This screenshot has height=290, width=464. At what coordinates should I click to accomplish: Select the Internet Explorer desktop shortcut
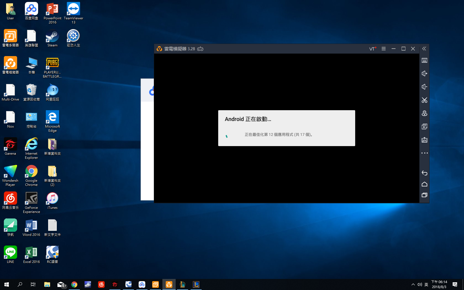[x=31, y=148]
